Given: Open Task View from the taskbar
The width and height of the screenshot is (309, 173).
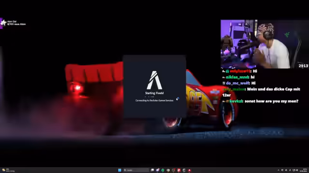Looking at the screenshot, I should coord(153,170).
